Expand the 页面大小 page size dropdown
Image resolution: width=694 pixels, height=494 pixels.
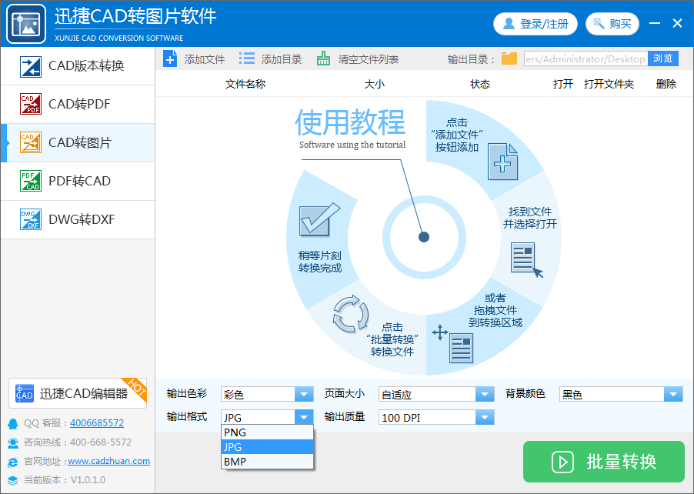pos(487,393)
